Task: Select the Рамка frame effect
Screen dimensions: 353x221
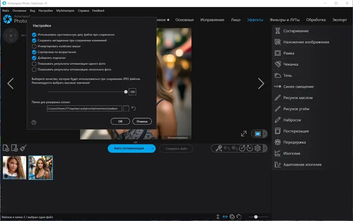Action: [284, 53]
